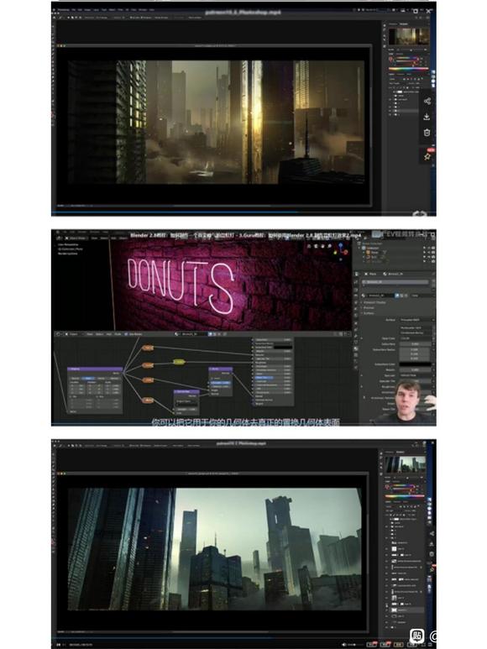Image resolution: width=487 pixels, height=649 pixels.
Task: Expand the Preview panel in Blender material properties
Action: (369, 307)
